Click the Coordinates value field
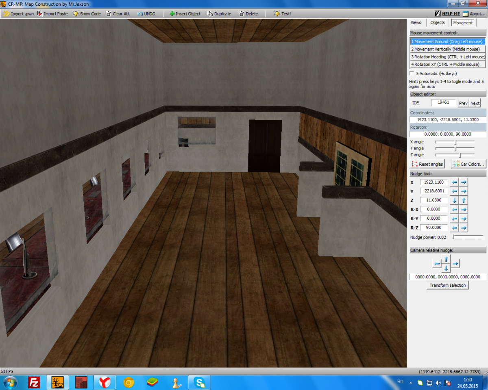The image size is (488, 390). click(448, 120)
